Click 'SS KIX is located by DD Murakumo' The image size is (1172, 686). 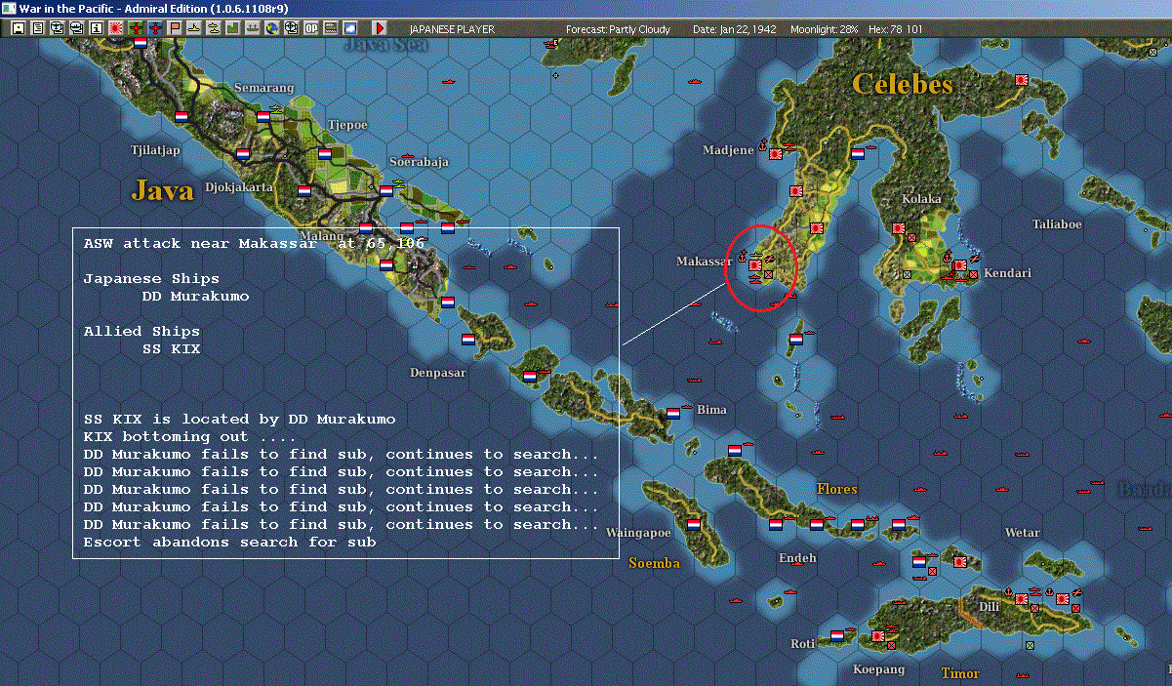click(239, 419)
